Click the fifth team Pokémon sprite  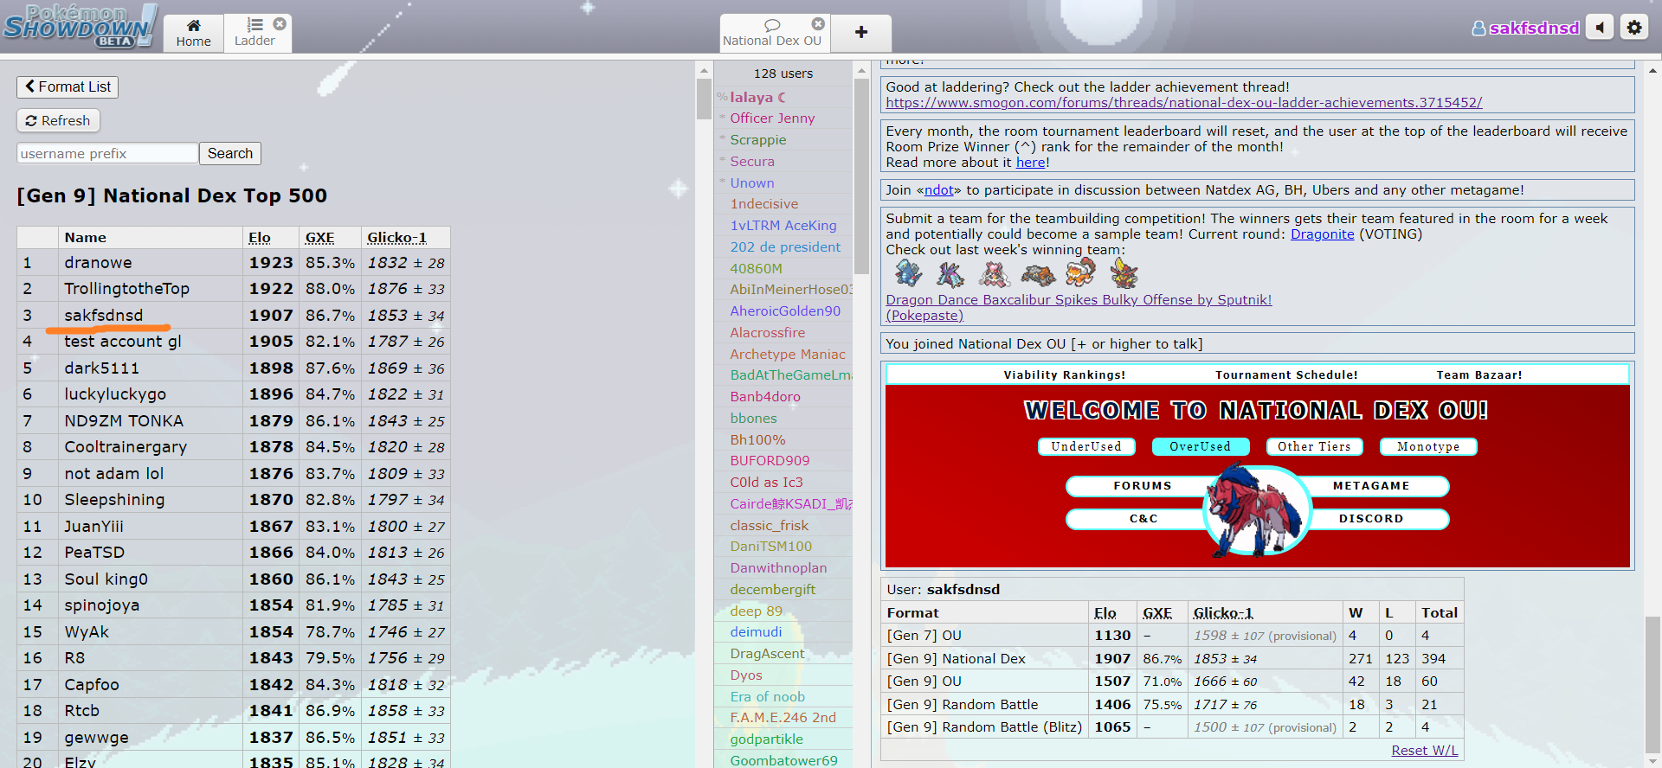tap(1080, 272)
